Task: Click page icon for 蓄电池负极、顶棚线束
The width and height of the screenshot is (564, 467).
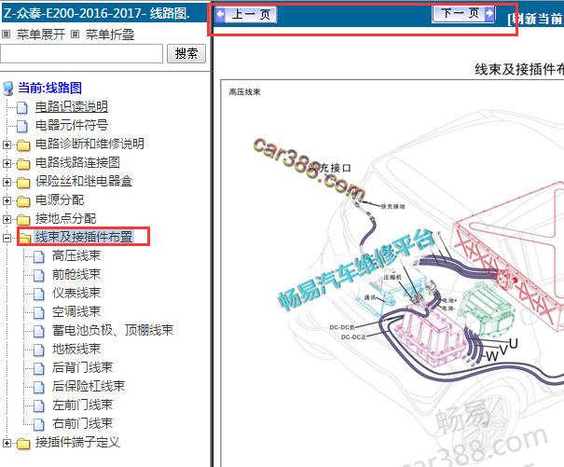Action: (39, 331)
